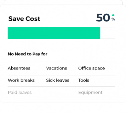Click the faded Equipment entry
The width and height of the screenshot is (126, 113).
[x=90, y=93]
